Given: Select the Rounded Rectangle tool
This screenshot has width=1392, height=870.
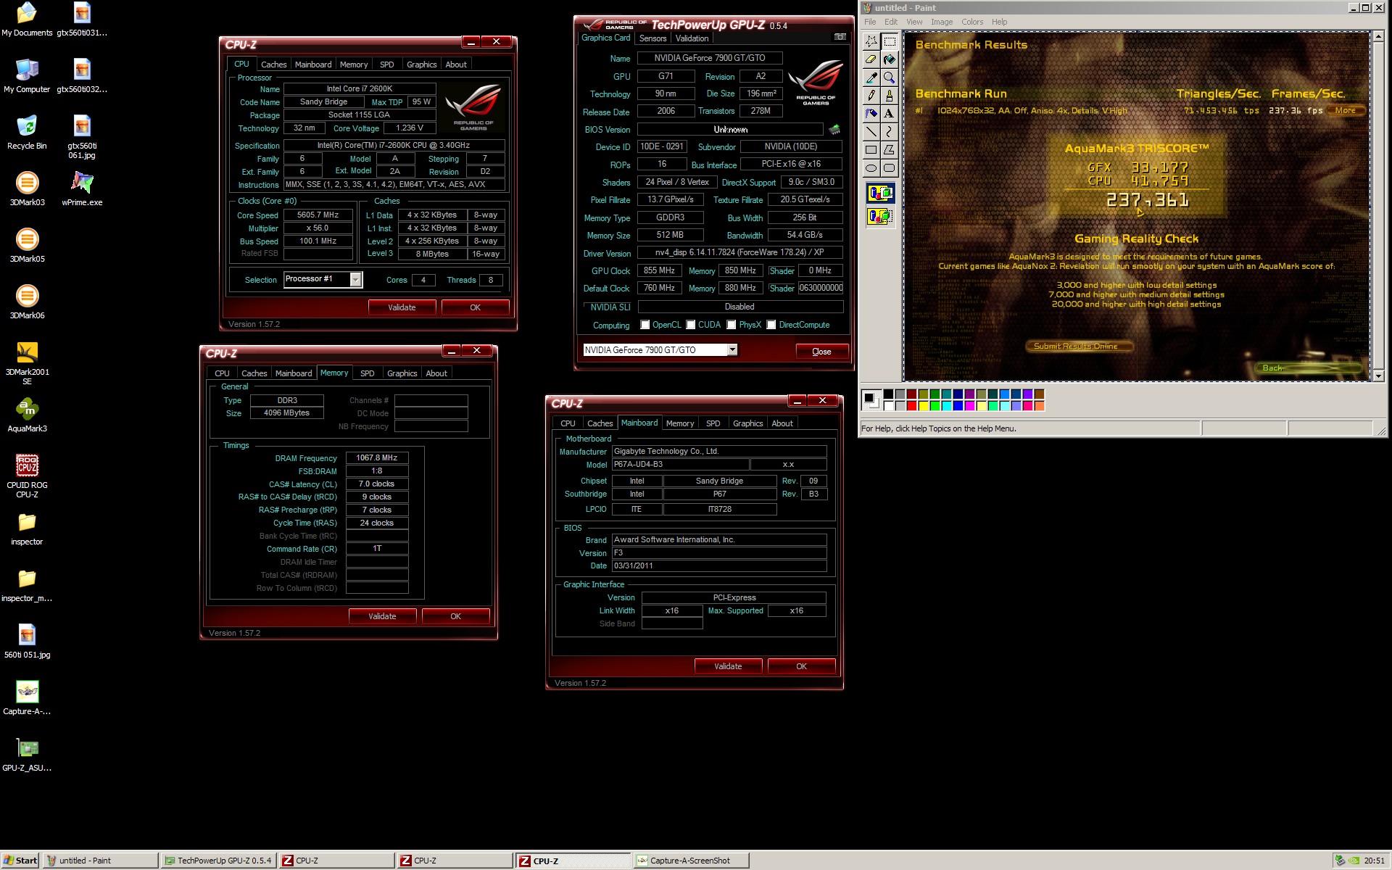Looking at the screenshot, I should pos(889,168).
